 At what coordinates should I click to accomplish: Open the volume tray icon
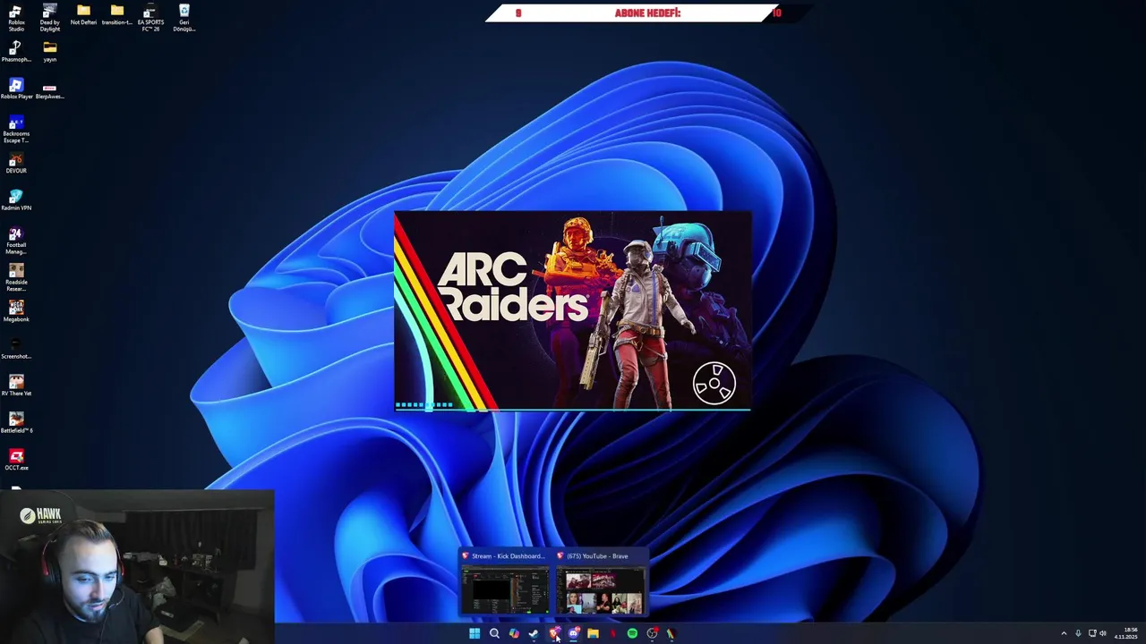tap(1103, 633)
